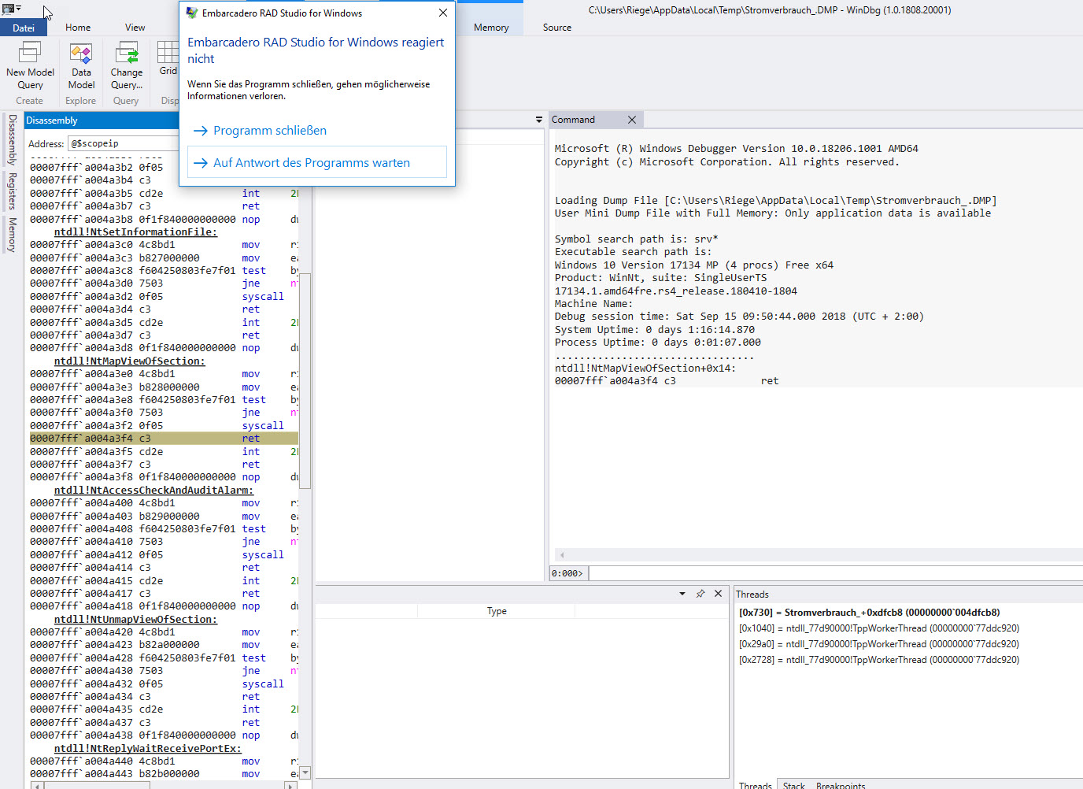Click the ntdll!NtSetInformationFile label
Image resolution: width=1083 pixels, height=789 pixels.
135,232
